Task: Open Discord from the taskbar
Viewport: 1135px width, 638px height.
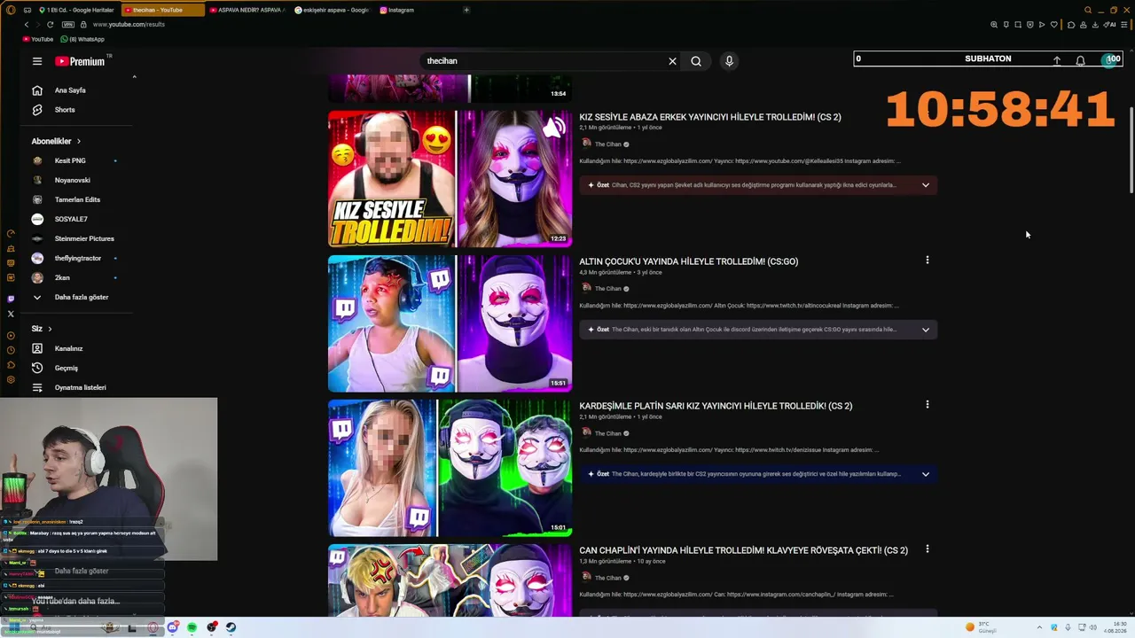Action: pyautogui.click(x=173, y=627)
